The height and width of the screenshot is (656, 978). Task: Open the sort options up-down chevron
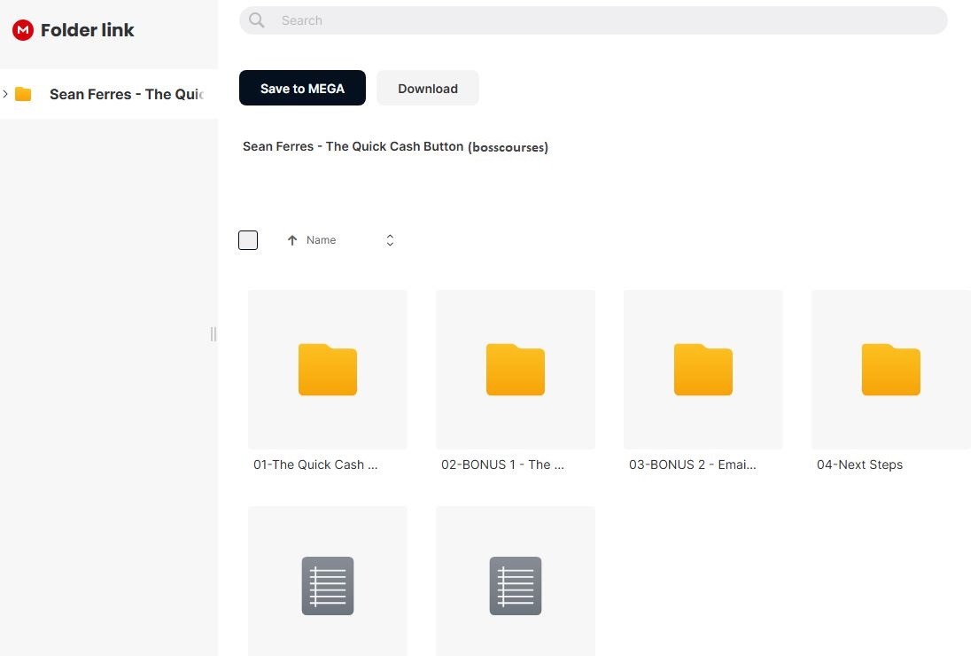tap(390, 240)
